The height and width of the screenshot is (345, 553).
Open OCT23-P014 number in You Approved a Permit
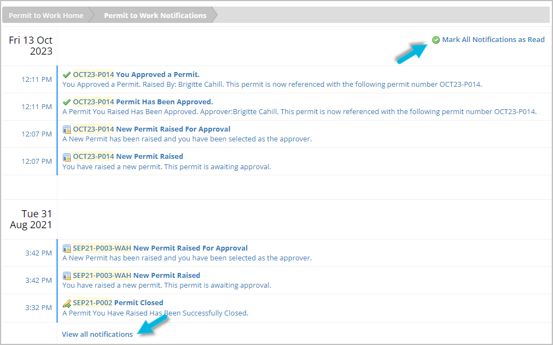(x=94, y=74)
